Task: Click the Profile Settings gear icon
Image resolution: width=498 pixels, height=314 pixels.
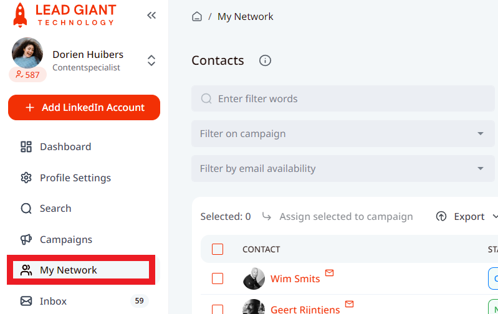Action: coord(26,178)
